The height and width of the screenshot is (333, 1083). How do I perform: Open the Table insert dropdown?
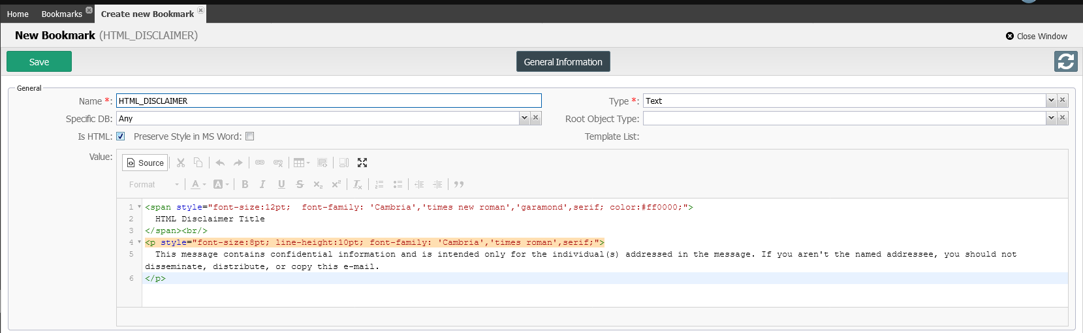[302, 163]
